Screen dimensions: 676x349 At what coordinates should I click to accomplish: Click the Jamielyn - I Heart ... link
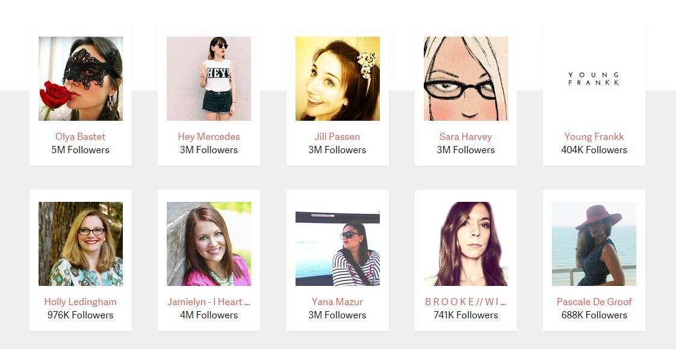click(x=209, y=302)
